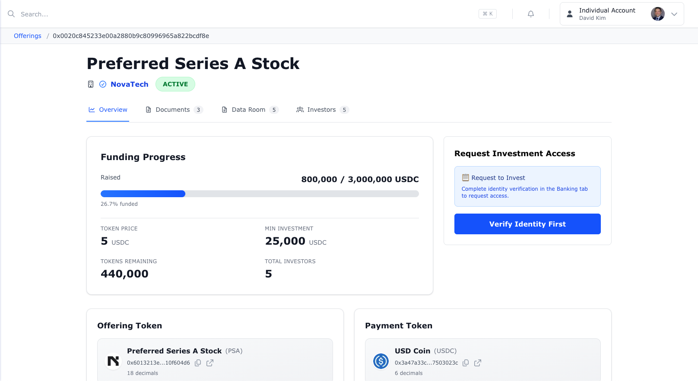Click the building icon beside NovaTech
The width and height of the screenshot is (698, 381).
pyautogui.click(x=91, y=84)
